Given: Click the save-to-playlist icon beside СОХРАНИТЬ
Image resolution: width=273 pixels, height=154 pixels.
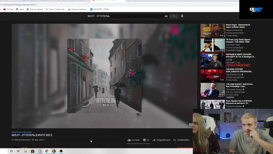Looking at the screenshot, I should 174,140.
